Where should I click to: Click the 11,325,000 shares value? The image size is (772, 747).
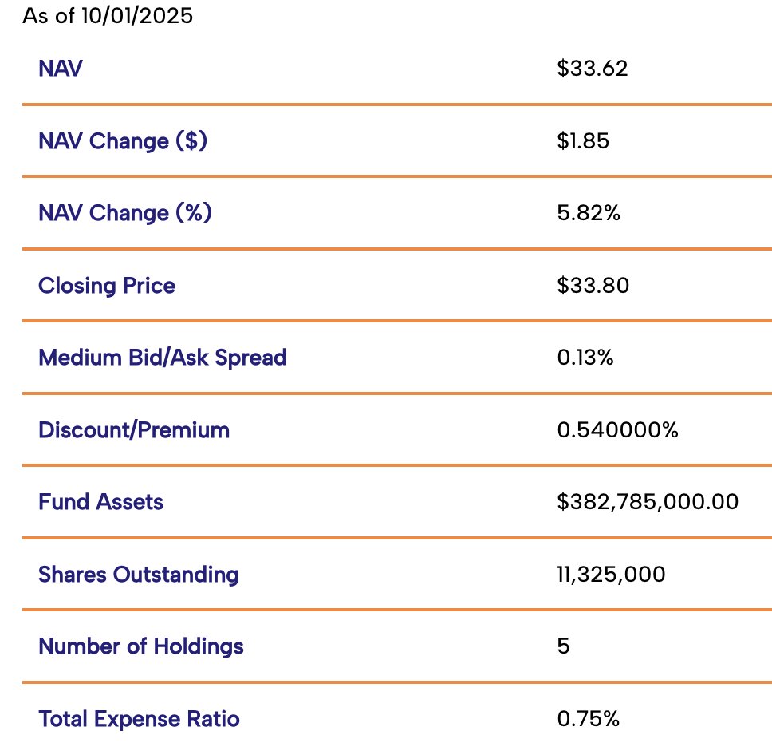(611, 575)
